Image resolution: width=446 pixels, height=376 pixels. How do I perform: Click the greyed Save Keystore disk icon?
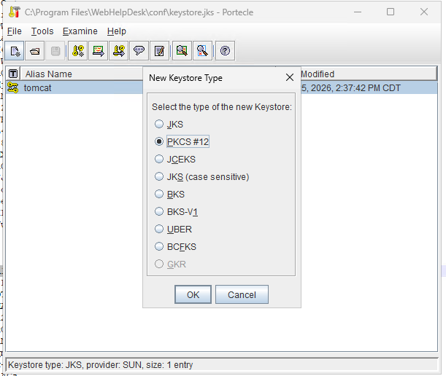tap(55, 51)
